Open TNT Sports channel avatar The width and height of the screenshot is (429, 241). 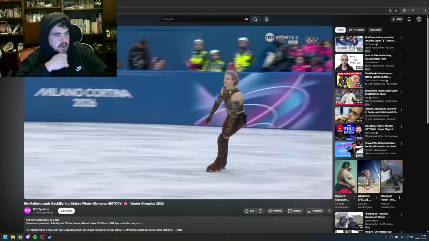[27, 211]
